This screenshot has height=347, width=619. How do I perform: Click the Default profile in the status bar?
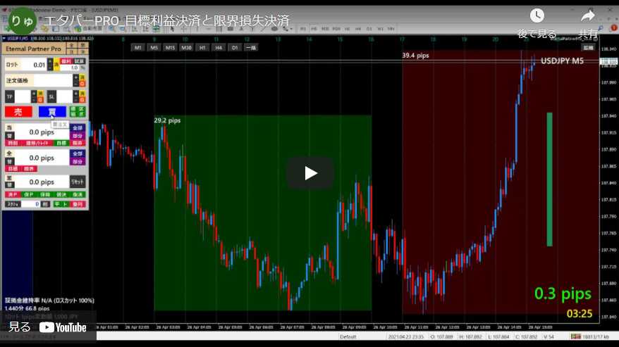[x=348, y=336]
